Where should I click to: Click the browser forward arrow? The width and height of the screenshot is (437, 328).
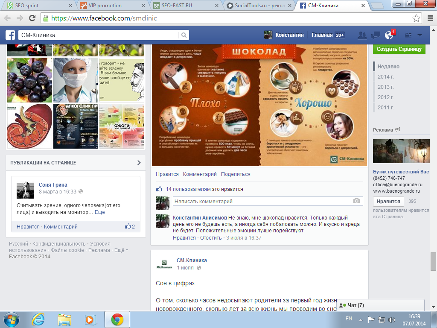(20, 18)
